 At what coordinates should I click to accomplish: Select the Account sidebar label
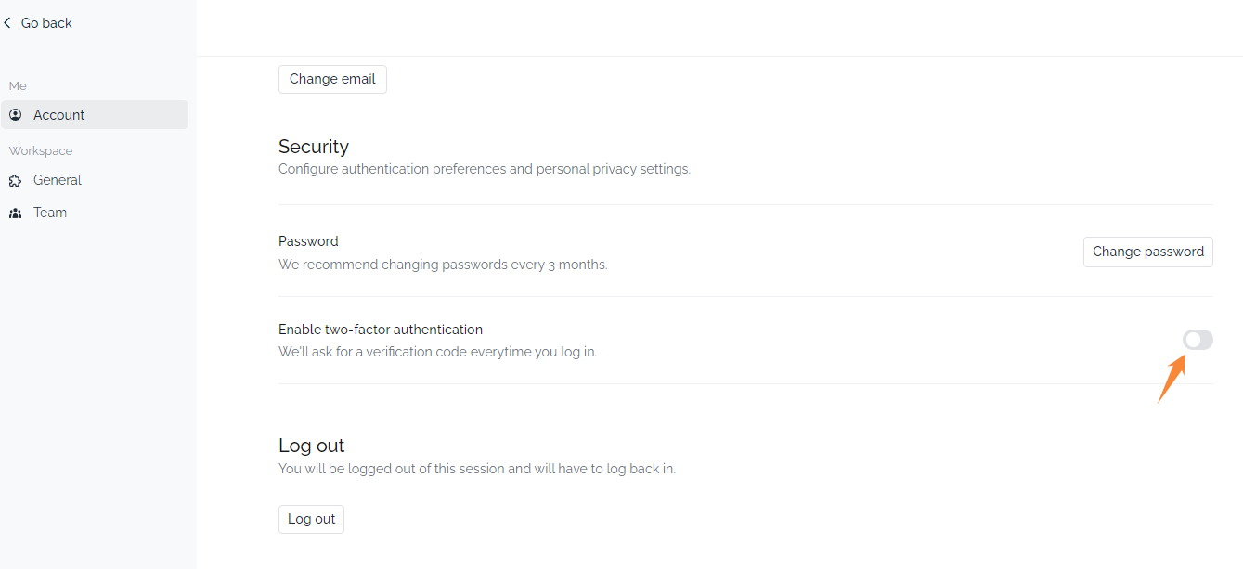[x=59, y=115]
